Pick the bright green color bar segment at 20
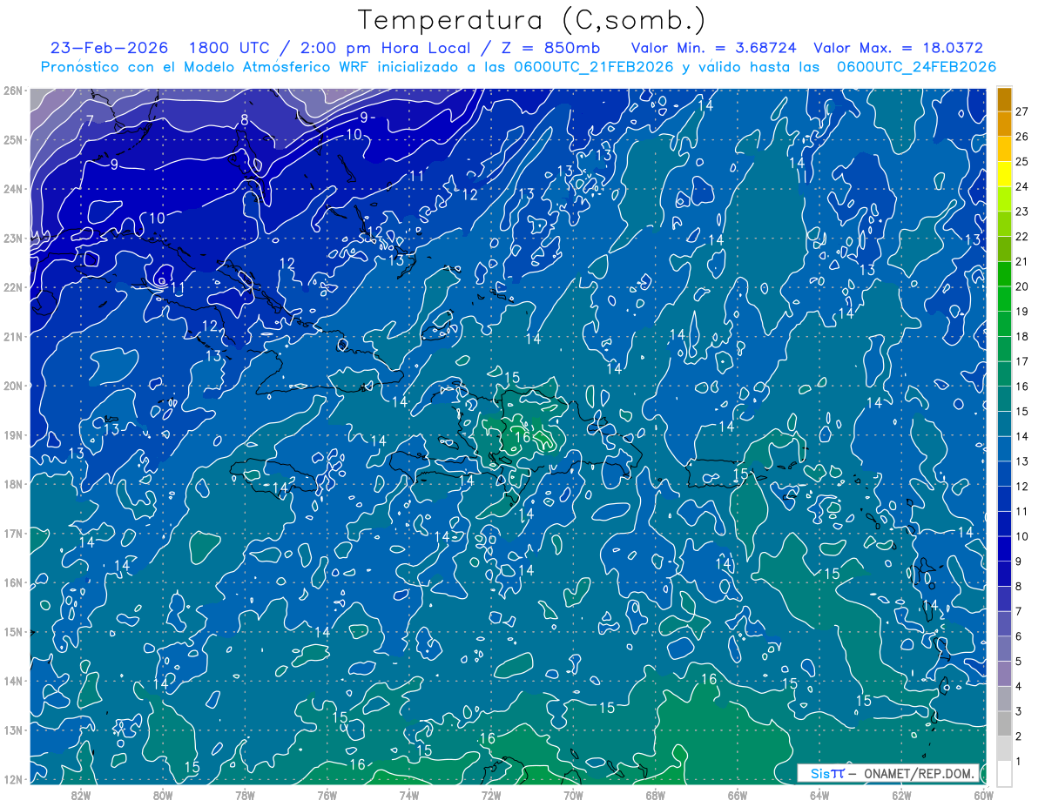This screenshot has width=1045, height=807. coord(1004,274)
